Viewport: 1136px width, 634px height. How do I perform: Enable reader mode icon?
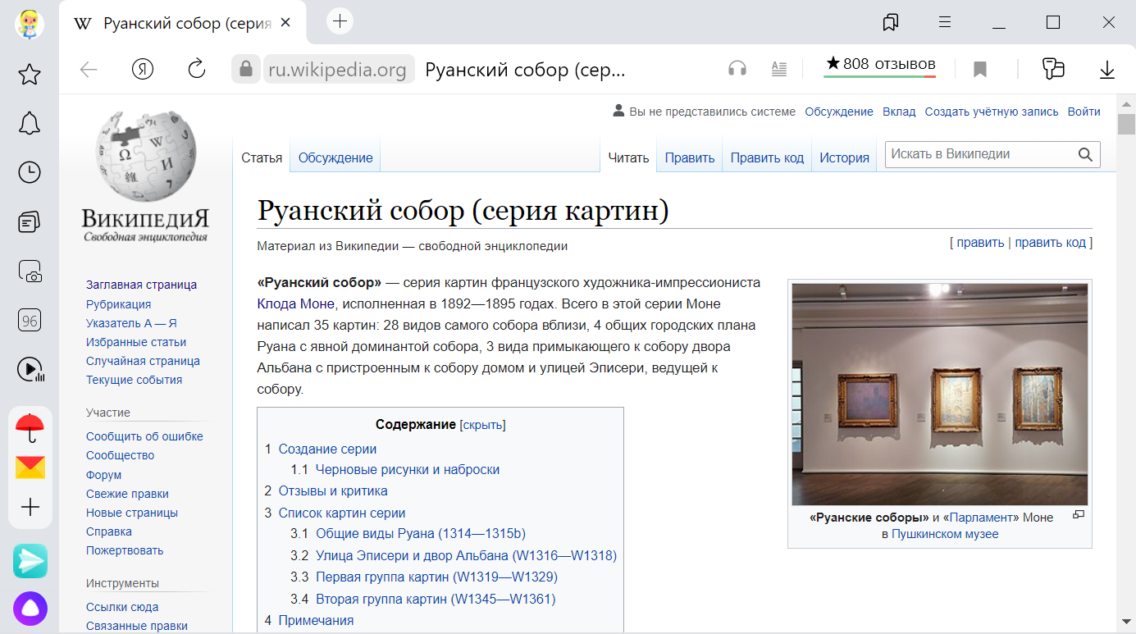(x=779, y=69)
